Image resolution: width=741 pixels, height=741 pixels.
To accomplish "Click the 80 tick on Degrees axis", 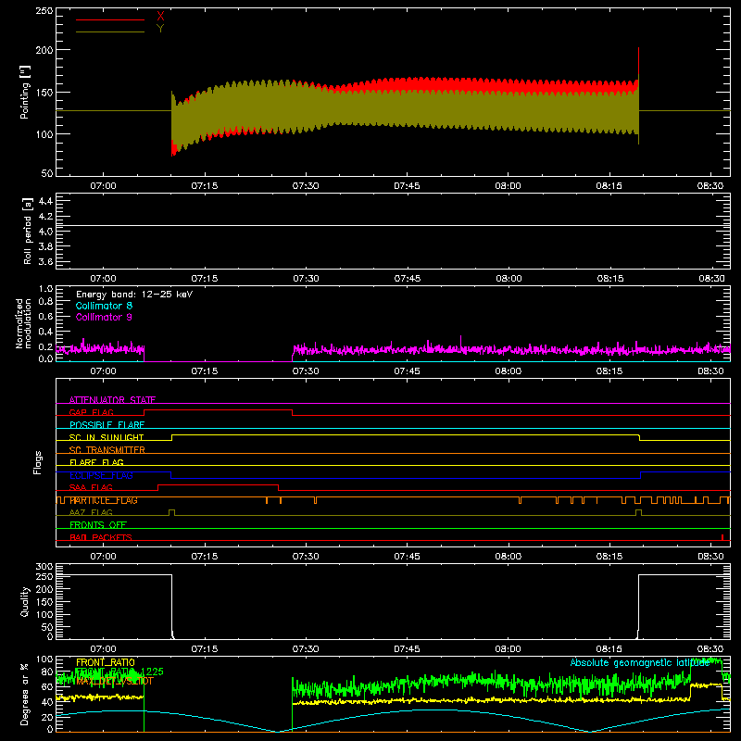I will (47, 672).
